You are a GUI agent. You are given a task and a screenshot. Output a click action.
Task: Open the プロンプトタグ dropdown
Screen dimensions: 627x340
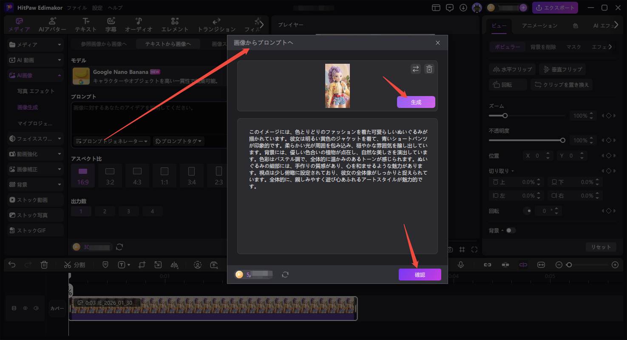(x=178, y=141)
